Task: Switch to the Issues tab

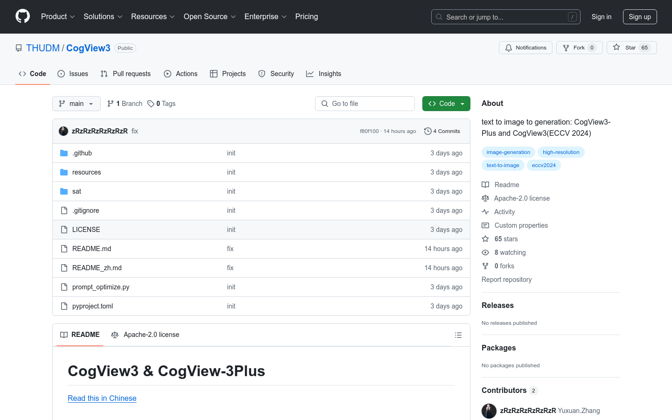Action: click(x=73, y=74)
